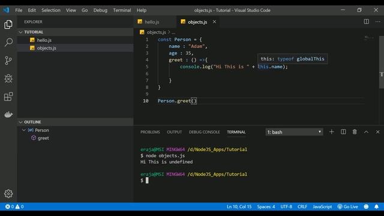The image size is (384, 216).
Task: Click Ln 10, Col 15 in status bar
Action: tap(239, 206)
